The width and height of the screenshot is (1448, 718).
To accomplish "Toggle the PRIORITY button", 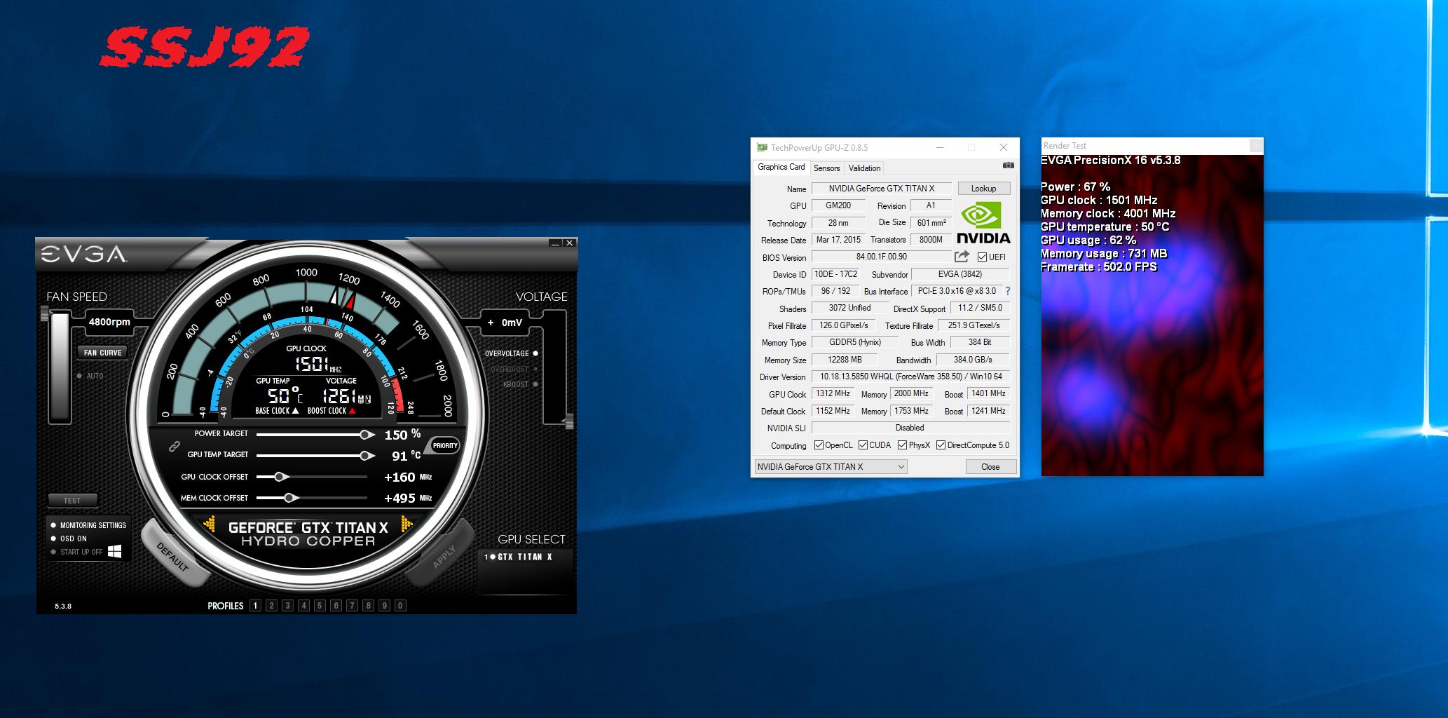I will [445, 445].
